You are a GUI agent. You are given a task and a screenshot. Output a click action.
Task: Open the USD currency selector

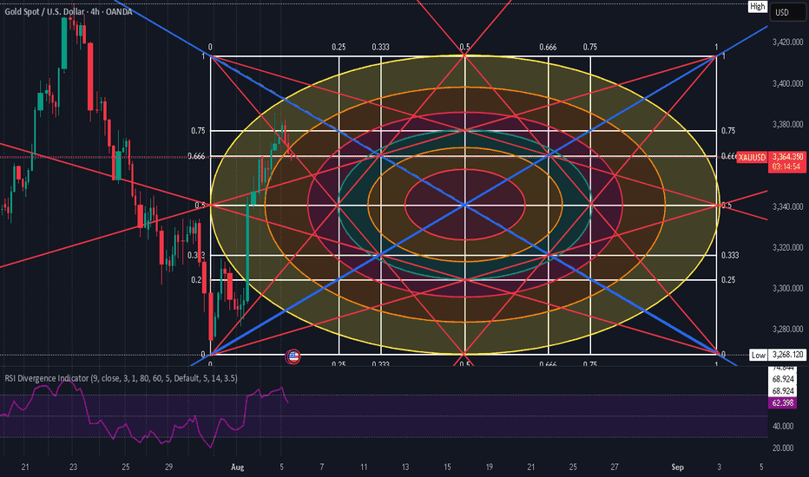788,12
